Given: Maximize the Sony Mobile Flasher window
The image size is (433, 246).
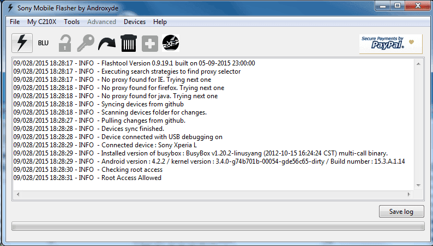Looking at the screenshot, I should click(x=398, y=6).
